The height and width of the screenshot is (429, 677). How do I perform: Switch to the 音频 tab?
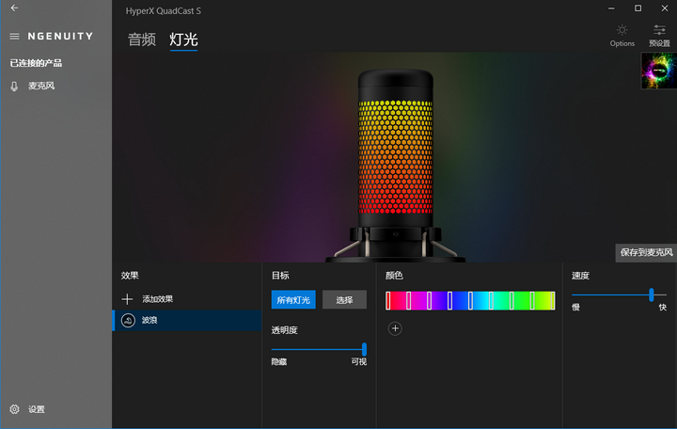142,40
